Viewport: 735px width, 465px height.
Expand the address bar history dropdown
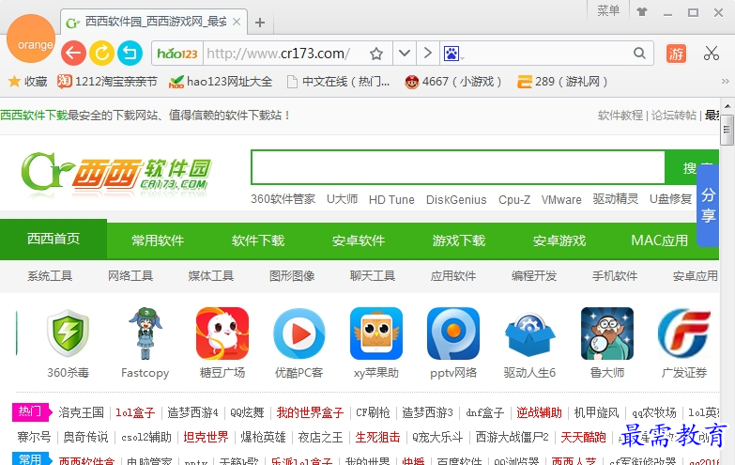pos(404,53)
